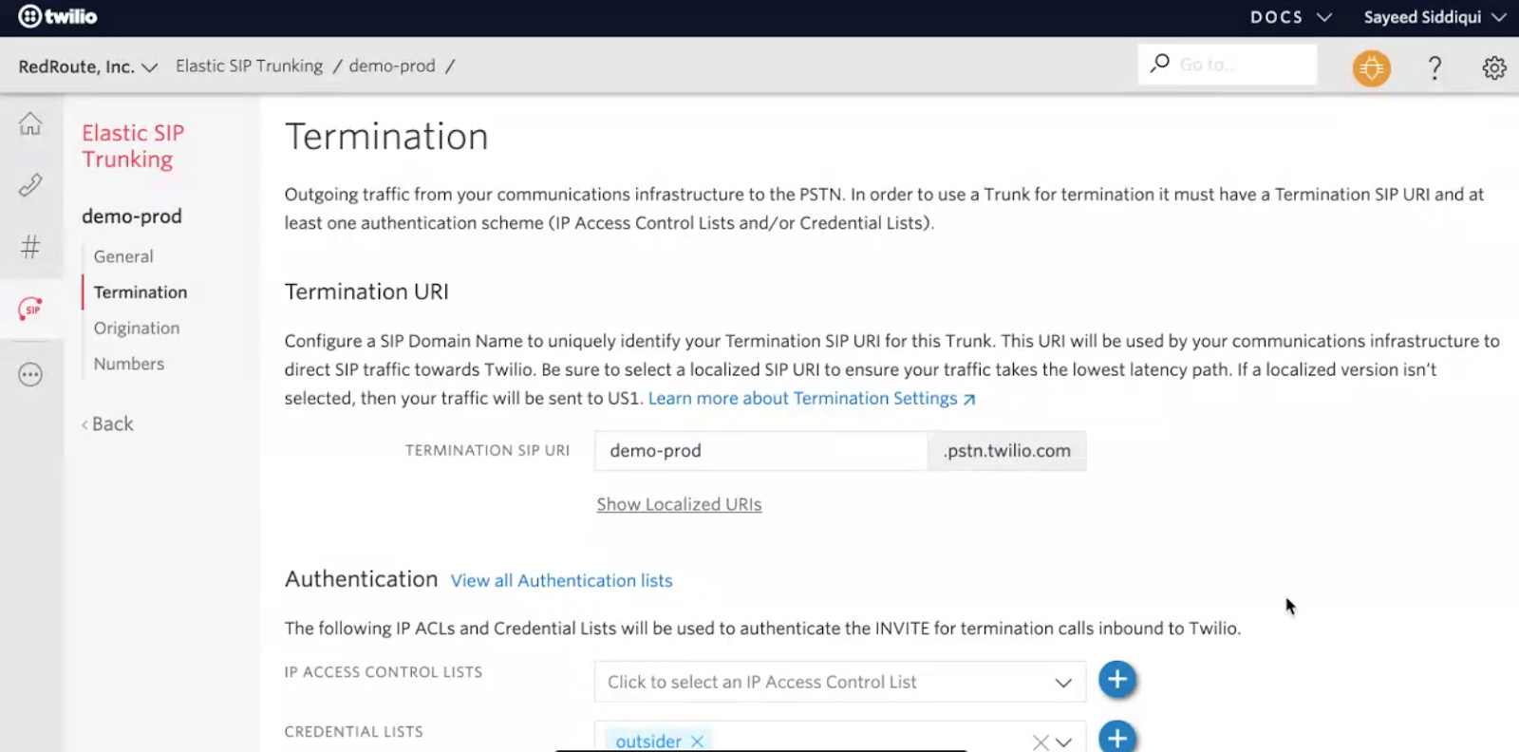This screenshot has height=752, width=1519.
Task: Open the Elastic SIP Trunking sidebar heading
Action: (133, 146)
